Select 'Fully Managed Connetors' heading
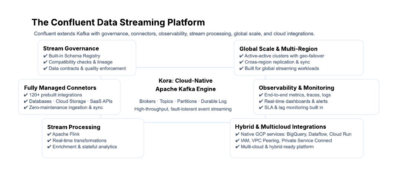This screenshot has width=401, height=178. pos(60,88)
